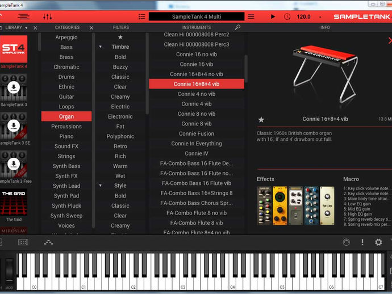The width and height of the screenshot is (392, 294).
Task: Click the tempo value 120.0
Action: point(303,16)
